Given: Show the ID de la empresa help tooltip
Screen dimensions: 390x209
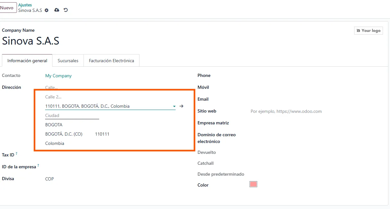Looking at the screenshot, I should coord(38,166).
